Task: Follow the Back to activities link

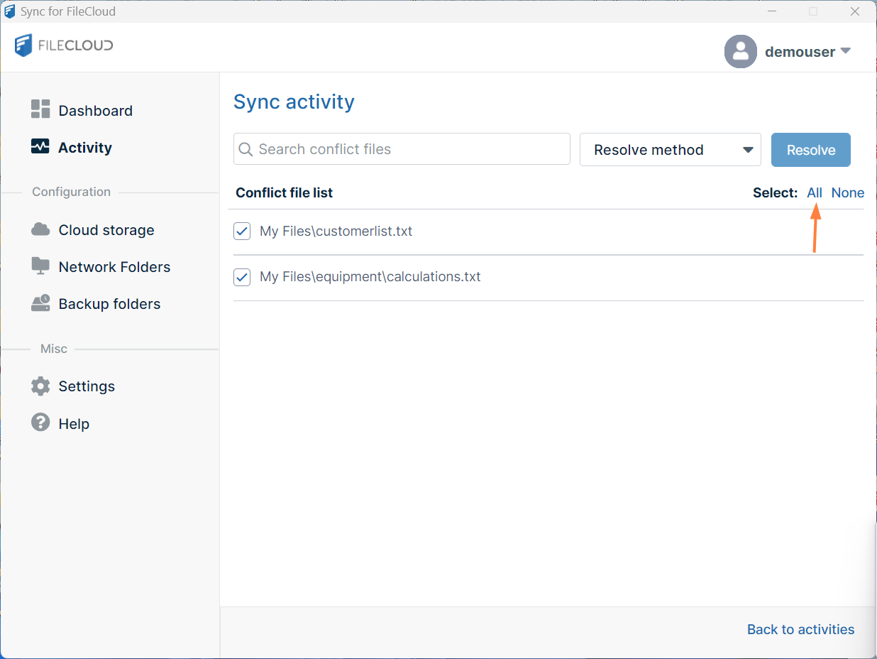Action: click(800, 629)
